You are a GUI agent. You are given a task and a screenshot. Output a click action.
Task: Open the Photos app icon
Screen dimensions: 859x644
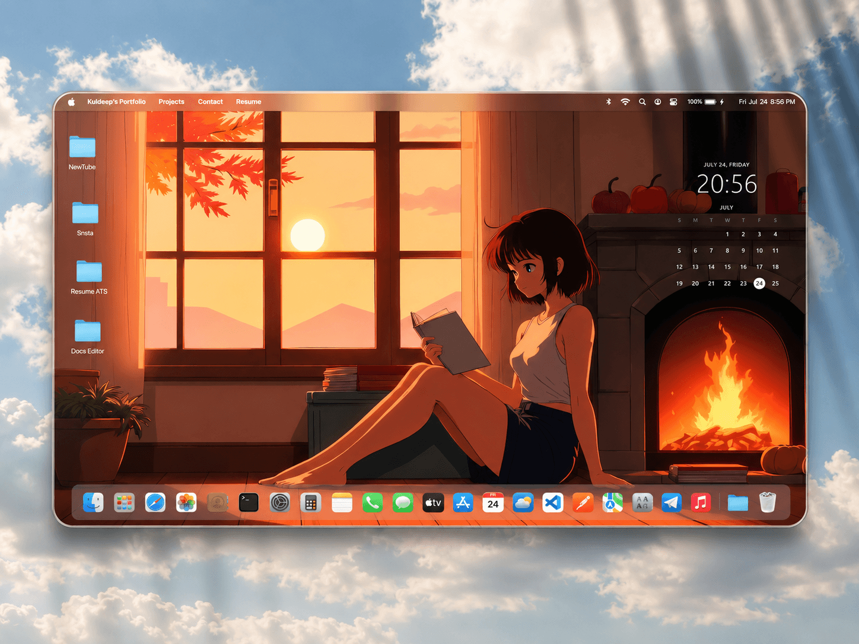pos(186,503)
